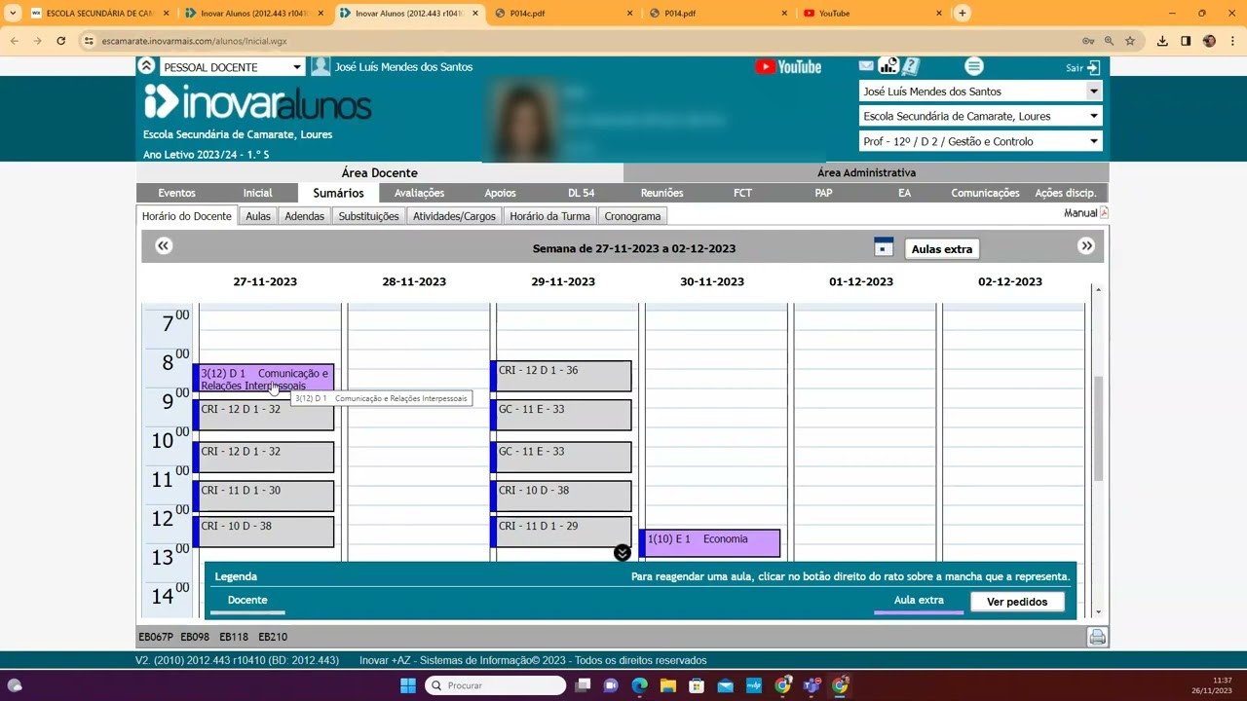
Task: Open the help book icon
Action: click(x=910, y=66)
